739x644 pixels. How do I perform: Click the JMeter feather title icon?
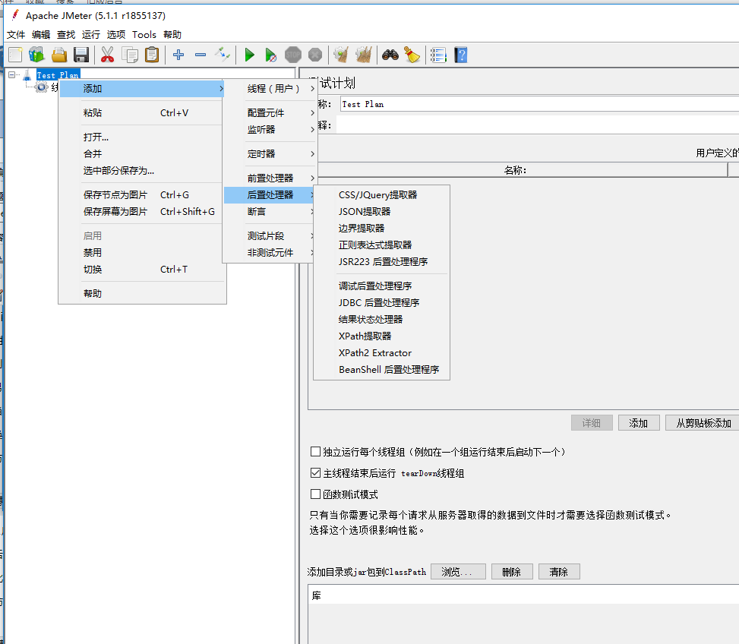pos(15,15)
